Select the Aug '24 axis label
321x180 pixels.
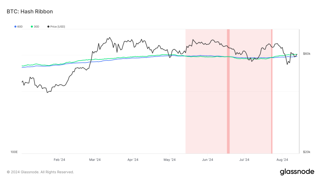282,160
